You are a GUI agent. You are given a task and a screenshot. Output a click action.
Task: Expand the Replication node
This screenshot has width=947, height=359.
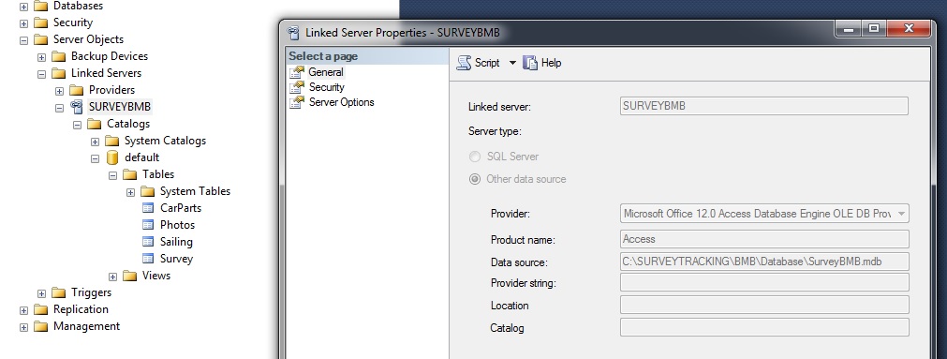point(23,310)
